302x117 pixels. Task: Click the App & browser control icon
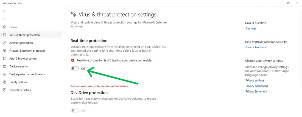4,59
